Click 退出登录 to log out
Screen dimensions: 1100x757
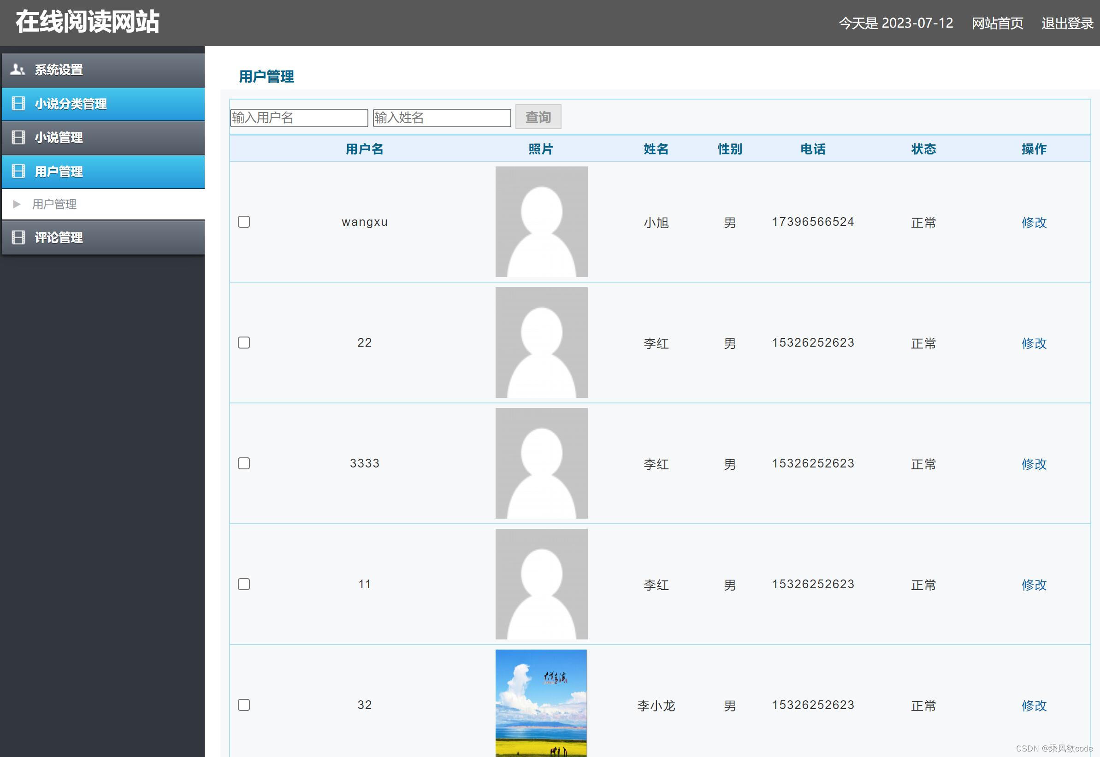pos(1067,23)
